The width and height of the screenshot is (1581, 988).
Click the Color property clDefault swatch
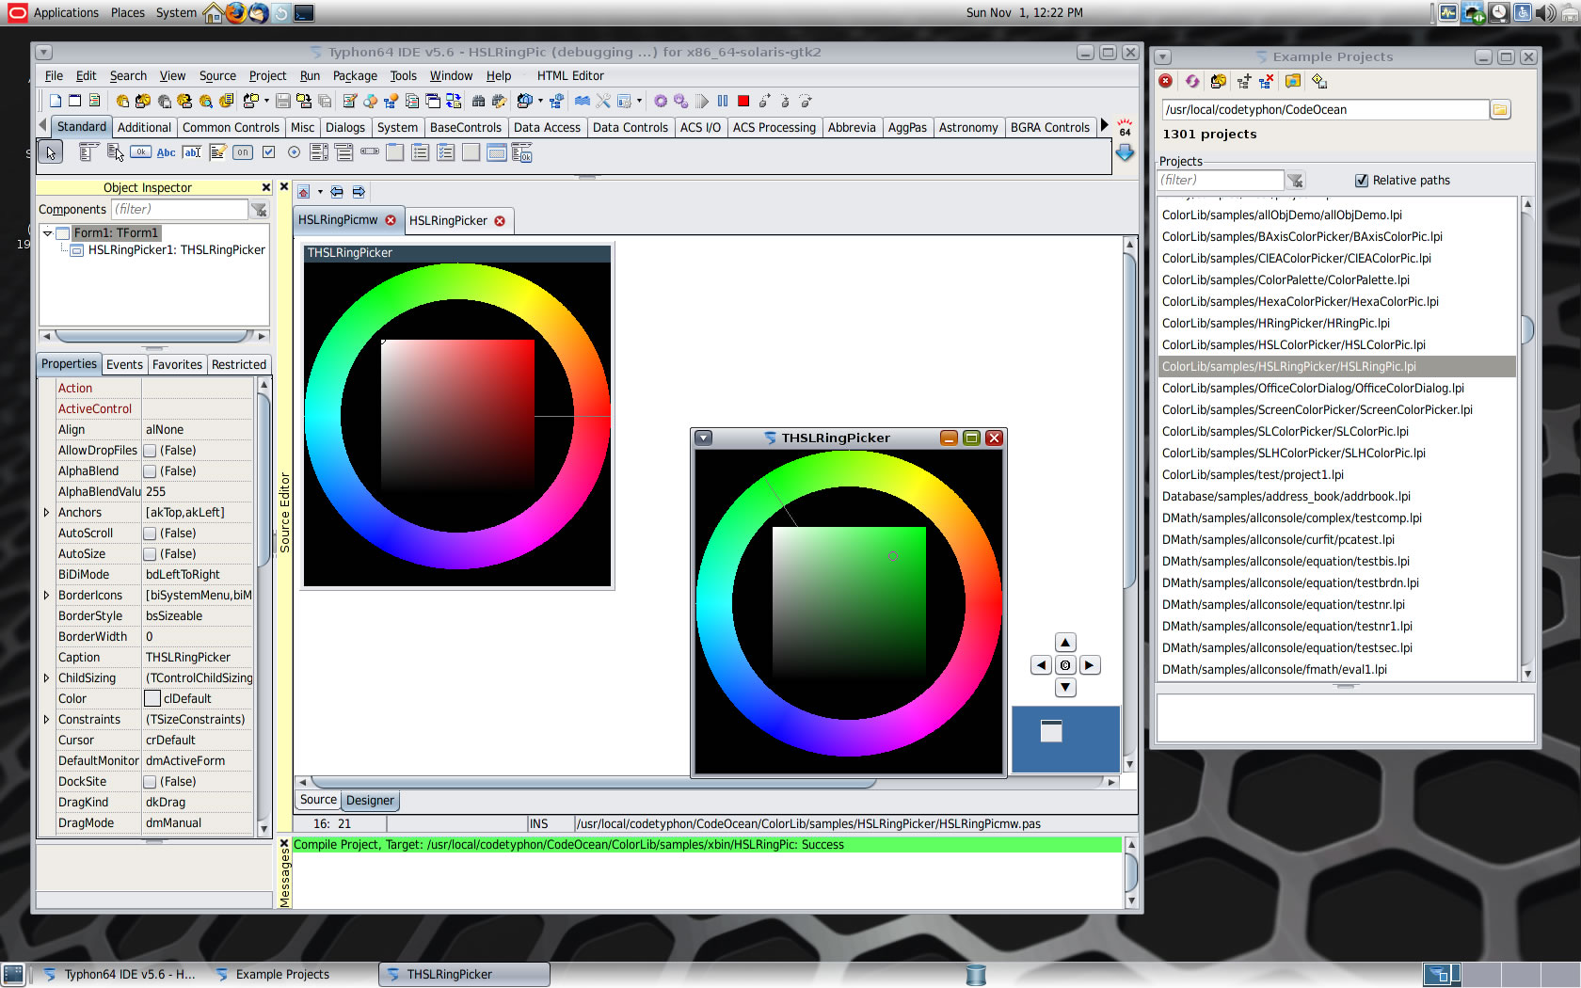[152, 699]
